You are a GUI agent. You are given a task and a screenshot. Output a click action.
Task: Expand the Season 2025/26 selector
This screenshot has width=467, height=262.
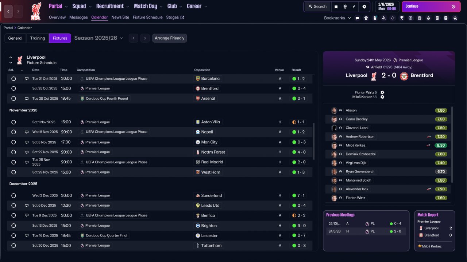(99, 38)
